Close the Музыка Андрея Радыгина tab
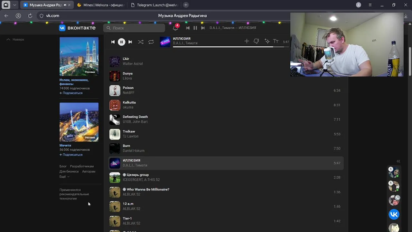 pyautogui.click(x=69, y=5)
